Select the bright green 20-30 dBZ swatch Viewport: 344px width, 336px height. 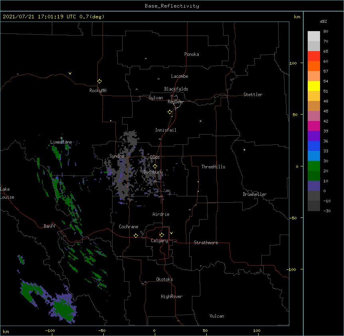(314, 166)
